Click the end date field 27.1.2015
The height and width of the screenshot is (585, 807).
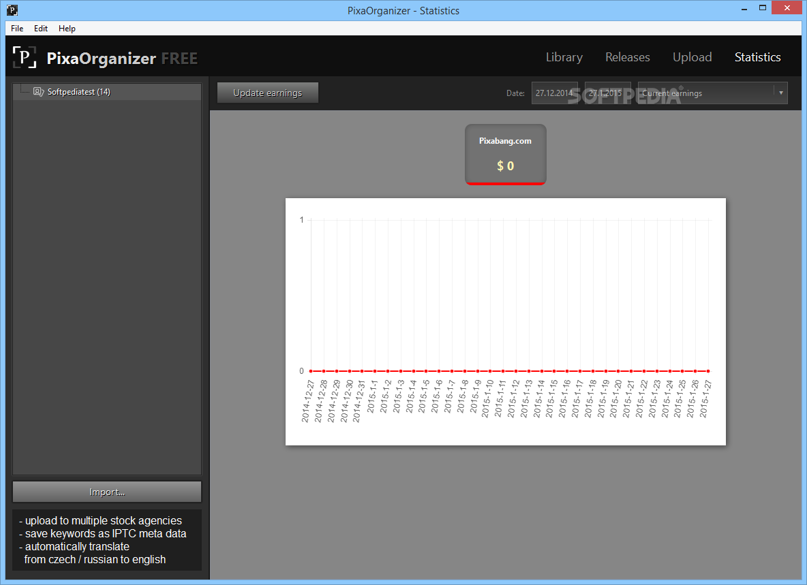607,93
